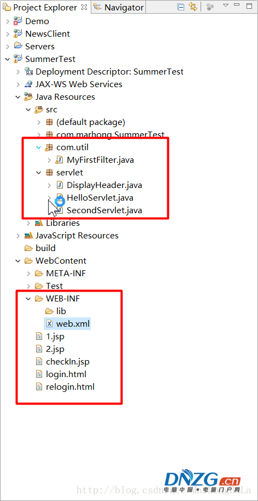Switch to the Navigator tab
Image resolution: width=258 pixels, height=501 pixels.
coord(119,7)
